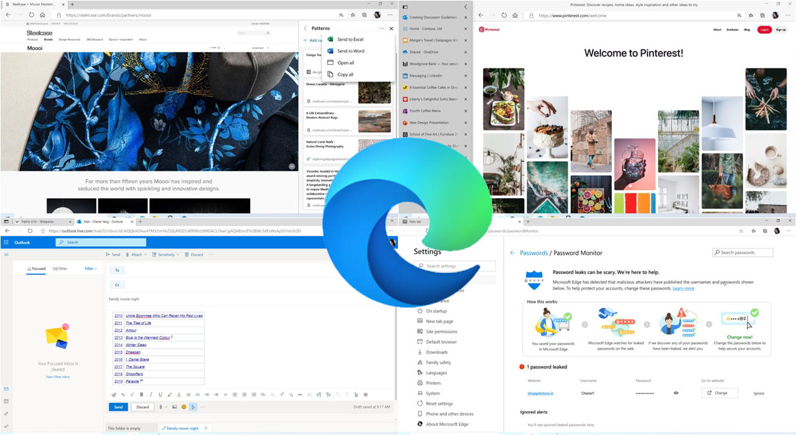The height and width of the screenshot is (435, 796).
Task: Favorite the Steelcase page with the star icon
Action: 341,14
